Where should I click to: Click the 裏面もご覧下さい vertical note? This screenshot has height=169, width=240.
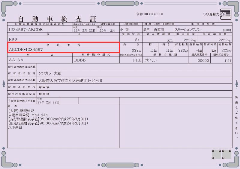236,117
